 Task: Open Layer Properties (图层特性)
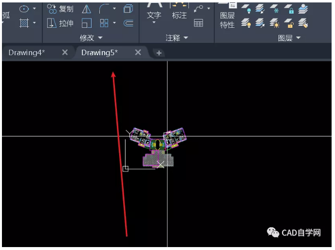pyautogui.click(x=227, y=19)
